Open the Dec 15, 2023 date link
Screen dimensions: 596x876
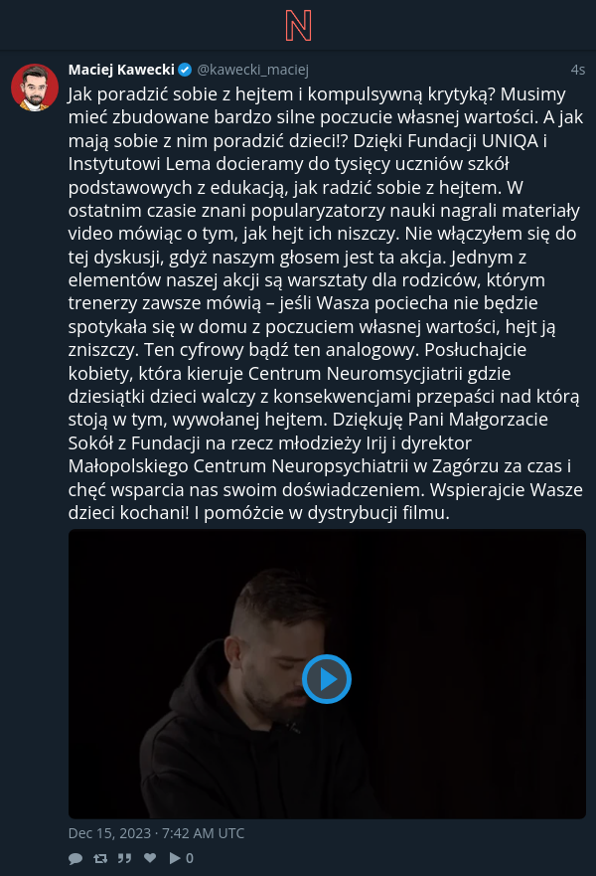[x=156, y=833]
